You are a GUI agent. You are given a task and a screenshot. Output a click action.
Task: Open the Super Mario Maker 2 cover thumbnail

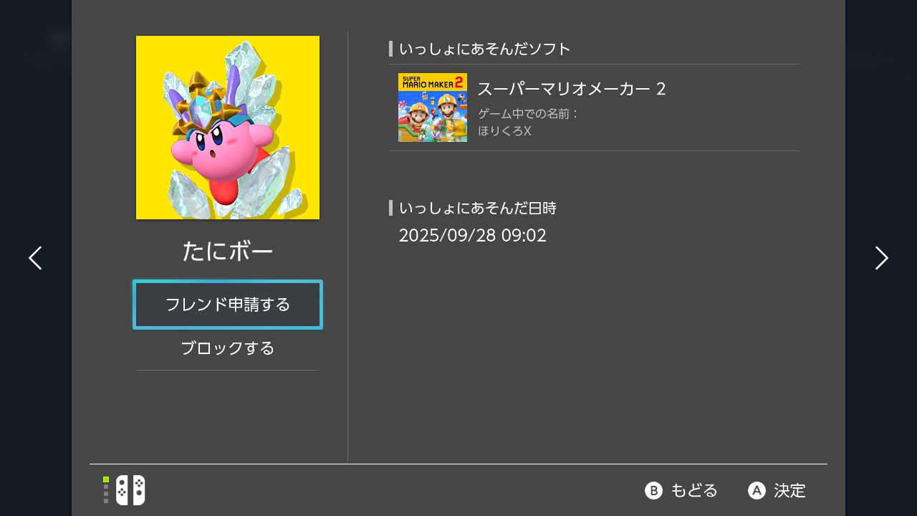pos(433,107)
